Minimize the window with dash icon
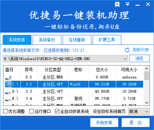Image resolution: width=154 pixels, height=130 pixels. tap(138, 5)
